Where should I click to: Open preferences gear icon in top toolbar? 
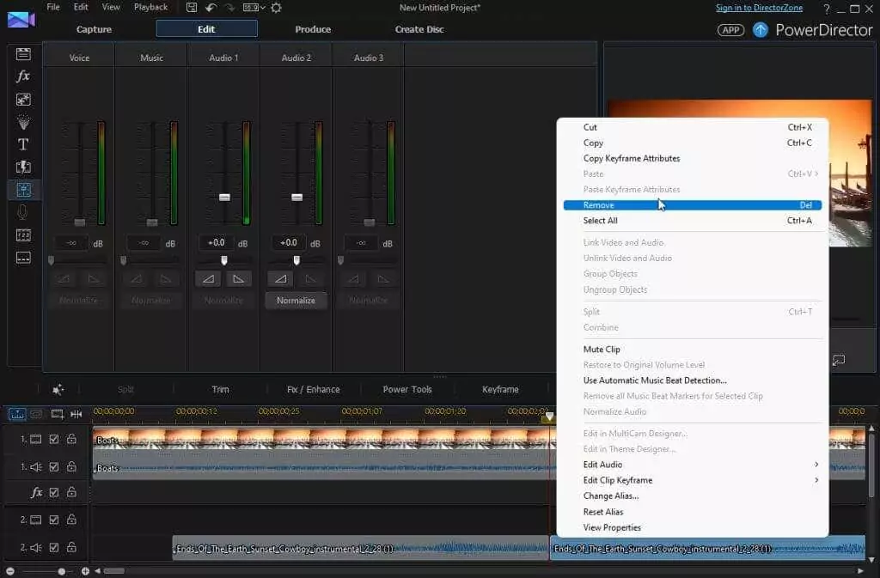tap(276, 8)
